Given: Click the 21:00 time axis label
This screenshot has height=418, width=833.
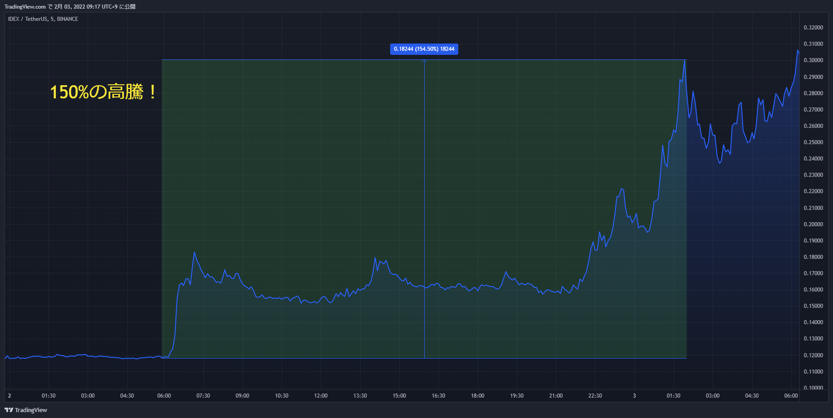Looking at the screenshot, I should pos(556,396).
